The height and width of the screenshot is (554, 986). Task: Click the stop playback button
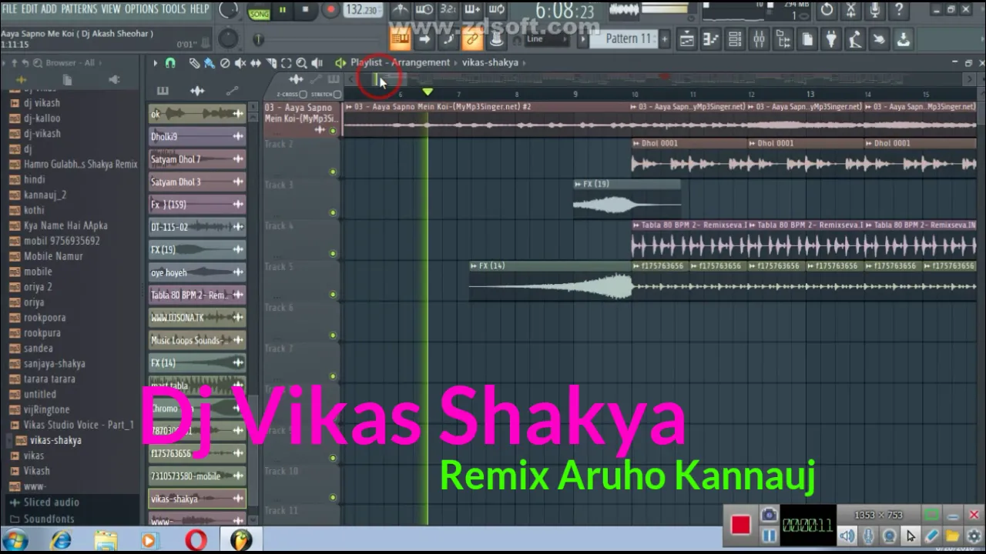(x=305, y=10)
